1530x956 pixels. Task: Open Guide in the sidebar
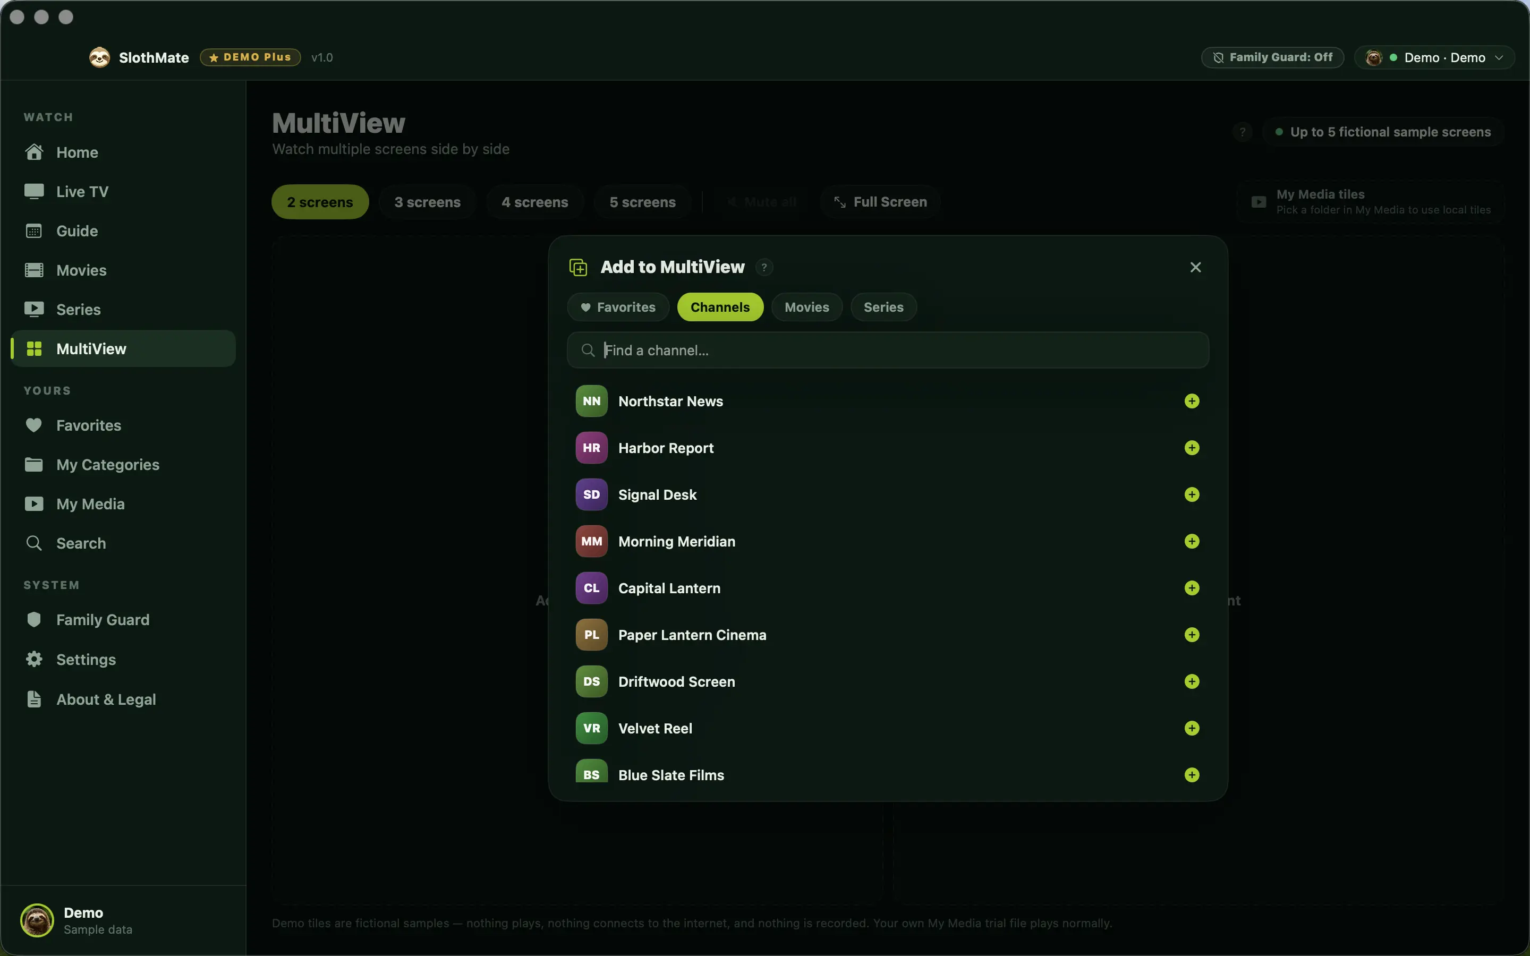tap(123, 231)
